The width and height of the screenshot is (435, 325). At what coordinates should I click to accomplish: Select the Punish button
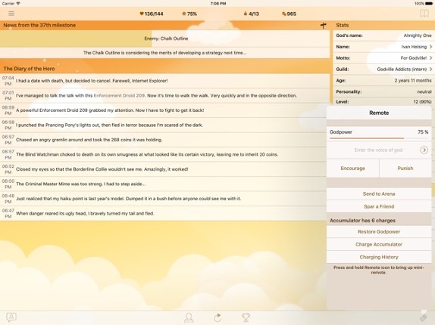pyautogui.click(x=405, y=169)
